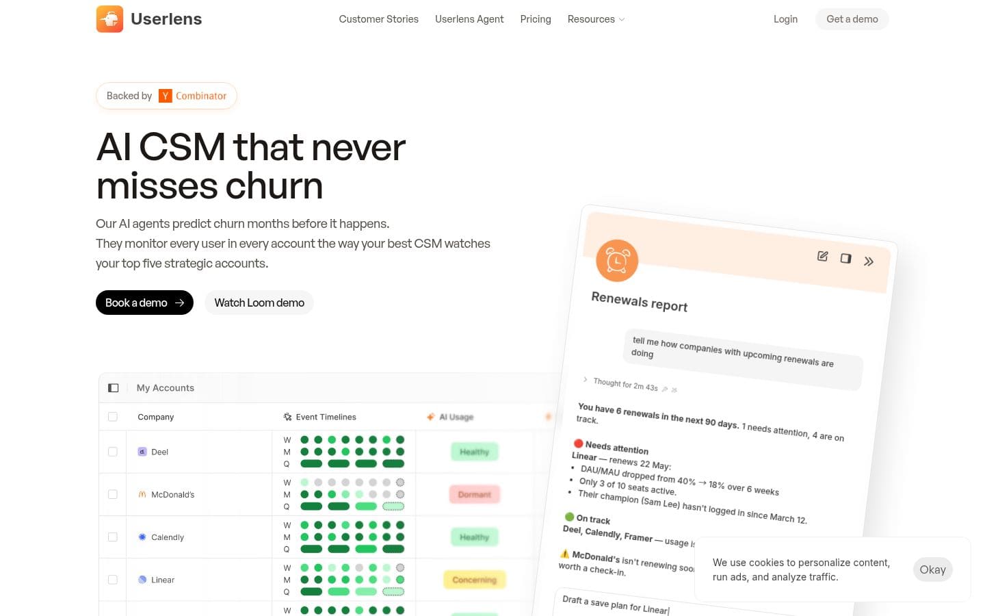This screenshot has width=985, height=616.
Task: Select the Deel row checkbox
Action: pos(113,452)
